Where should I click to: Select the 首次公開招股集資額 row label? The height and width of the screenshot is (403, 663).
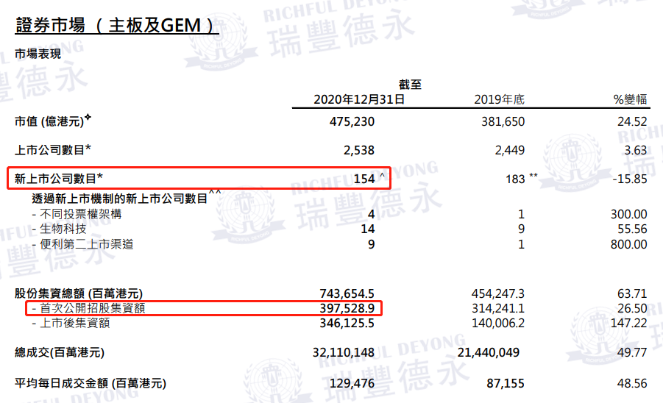point(92,308)
